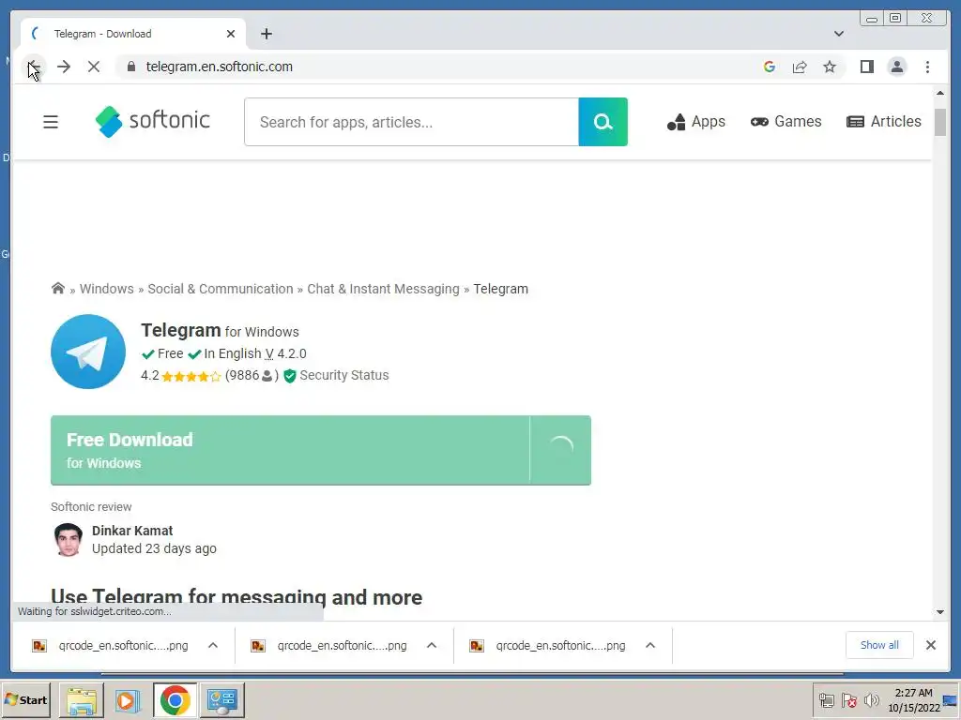
Task: Open the Apps menu item
Action: tap(695, 122)
